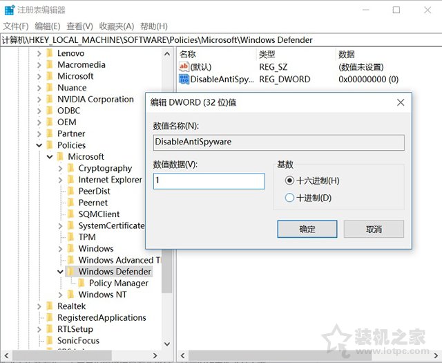Screen dimensions: 442x363
Task: Collapse the Windows Defender tree node
Action: (60, 272)
